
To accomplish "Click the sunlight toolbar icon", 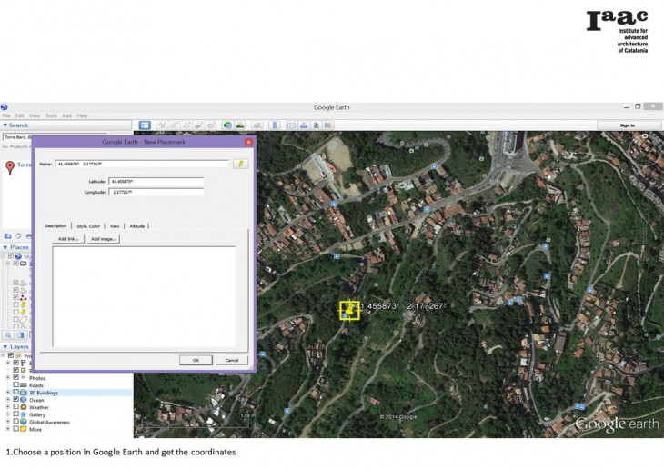I will 240,125.
